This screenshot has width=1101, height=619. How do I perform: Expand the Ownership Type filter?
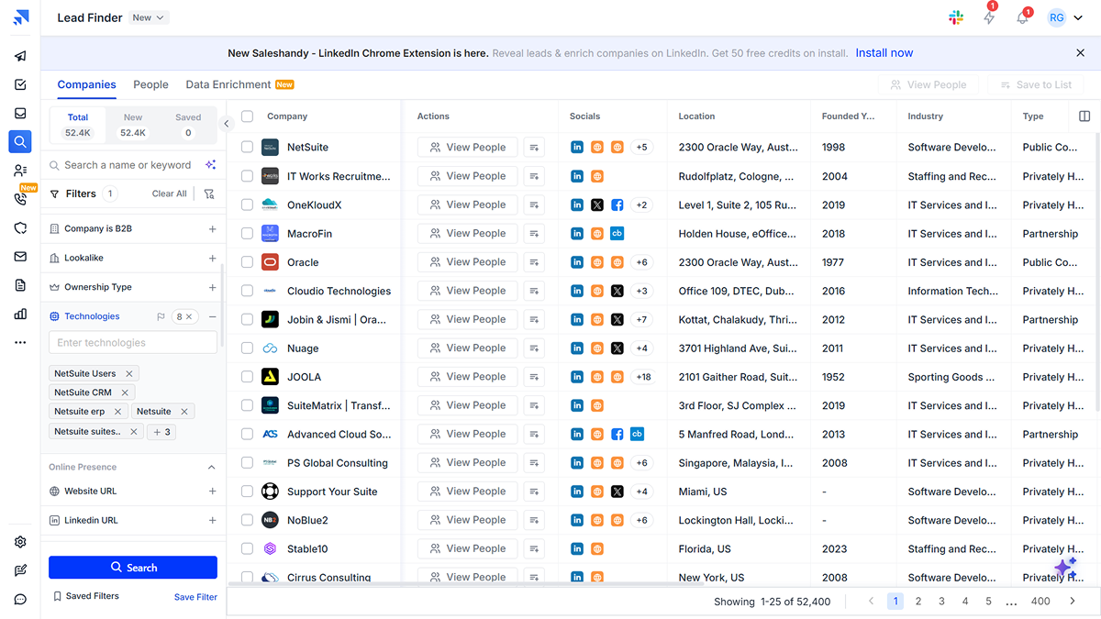click(x=212, y=287)
